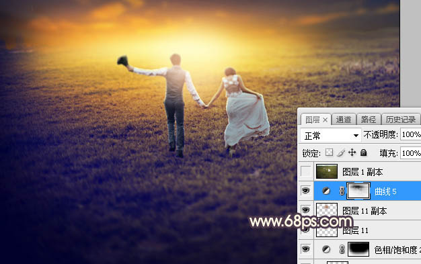Switch to the 通道 tab
This screenshot has width=421, height=264.
(x=344, y=120)
